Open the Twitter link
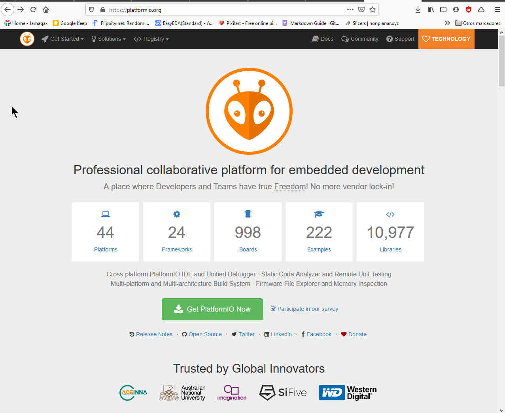505x413 pixels. [243, 334]
